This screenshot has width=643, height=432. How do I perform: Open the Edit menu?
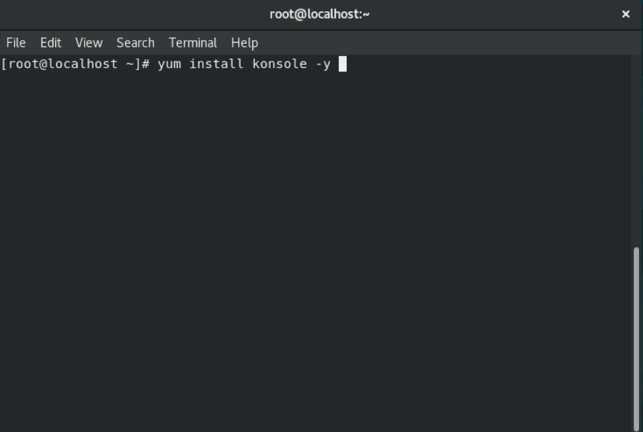[50, 43]
